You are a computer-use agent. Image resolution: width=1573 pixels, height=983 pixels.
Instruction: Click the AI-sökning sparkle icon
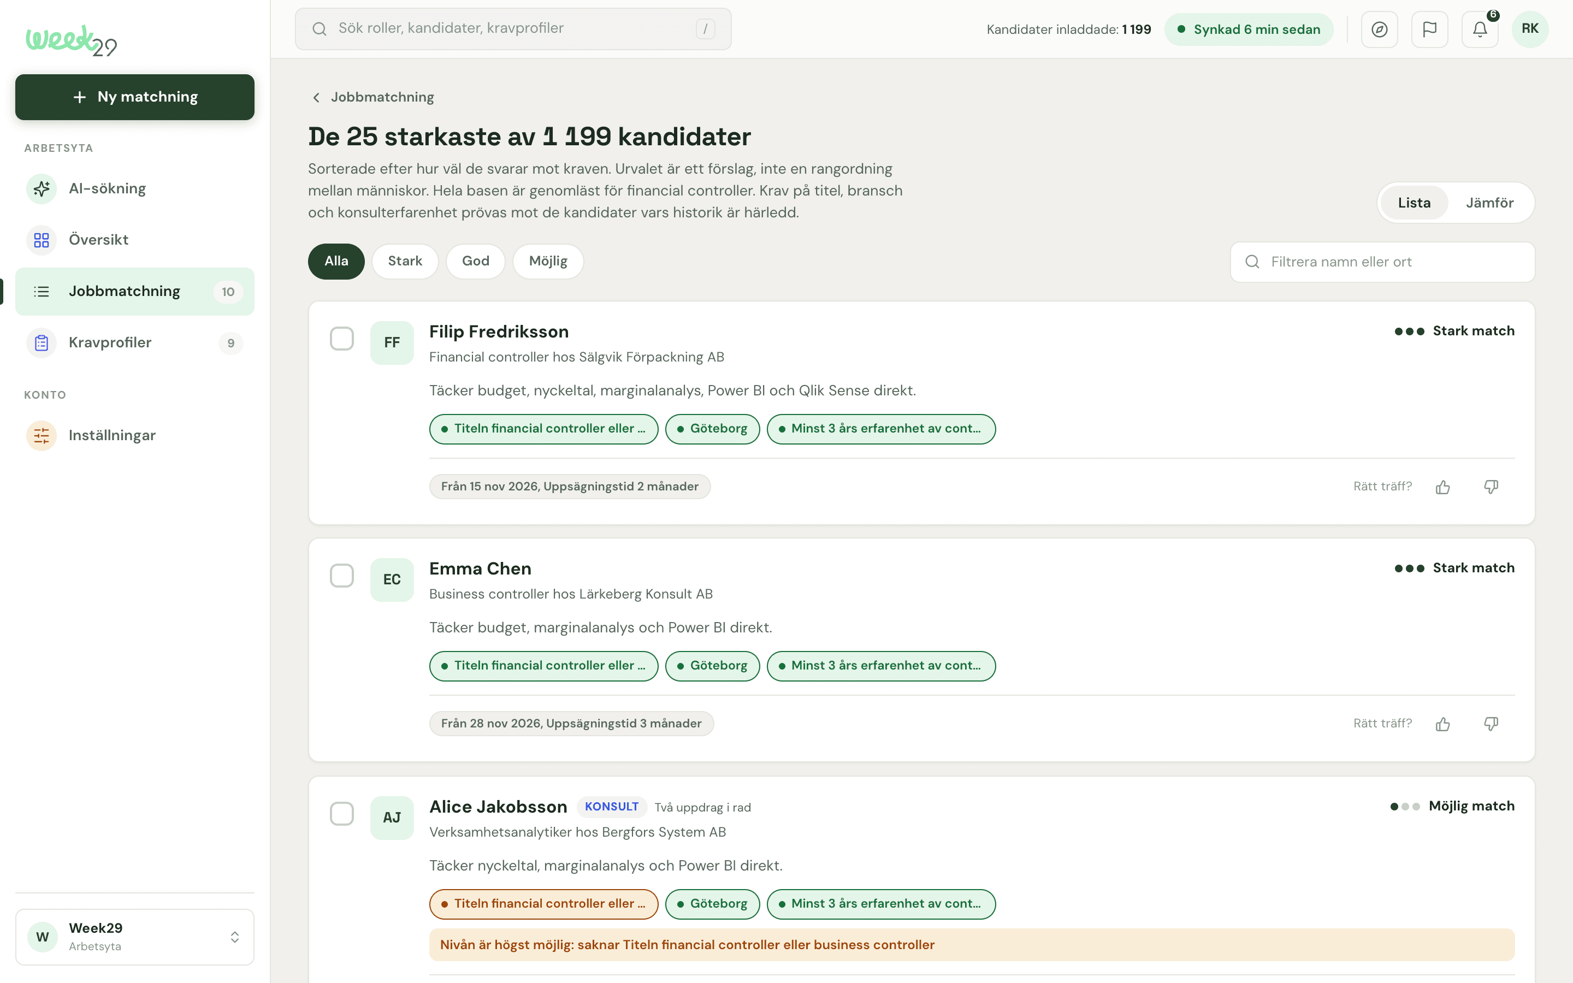[x=42, y=188]
